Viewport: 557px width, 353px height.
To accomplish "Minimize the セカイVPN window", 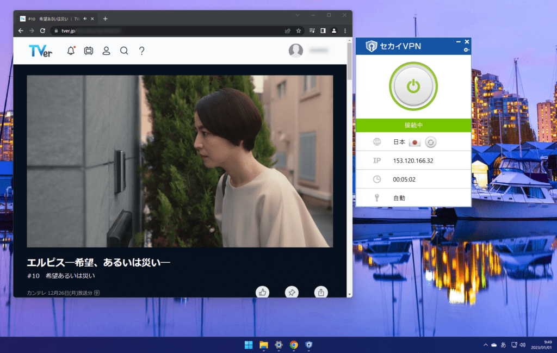I will pos(458,42).
